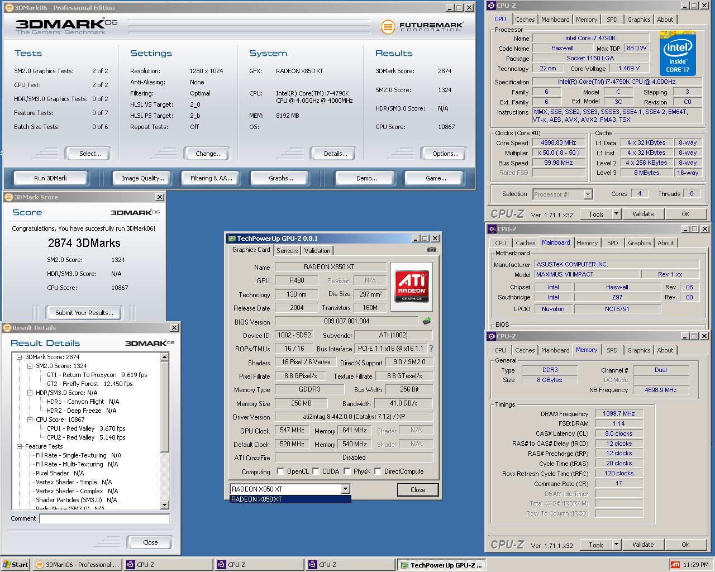Screen dimensions: 715x572
Task: Click the Close button in GPU-Z
Action: (418, 490)
